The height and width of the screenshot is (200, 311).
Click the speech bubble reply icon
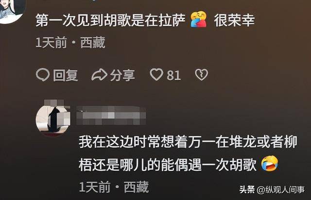tap(43, 75)
